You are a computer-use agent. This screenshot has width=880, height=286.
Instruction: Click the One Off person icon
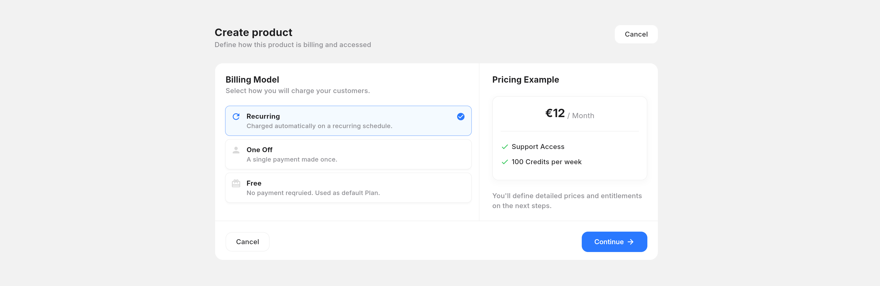tap(236, 150)
